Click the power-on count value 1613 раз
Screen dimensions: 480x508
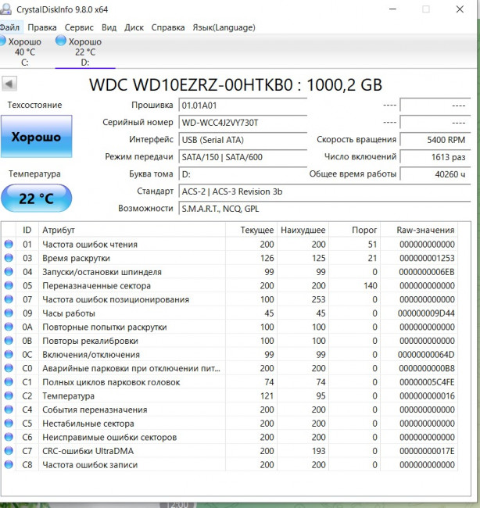coord(435,157)
